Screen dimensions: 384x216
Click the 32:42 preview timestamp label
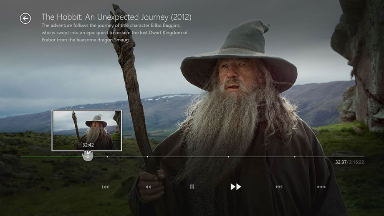(x=88, y=145)
